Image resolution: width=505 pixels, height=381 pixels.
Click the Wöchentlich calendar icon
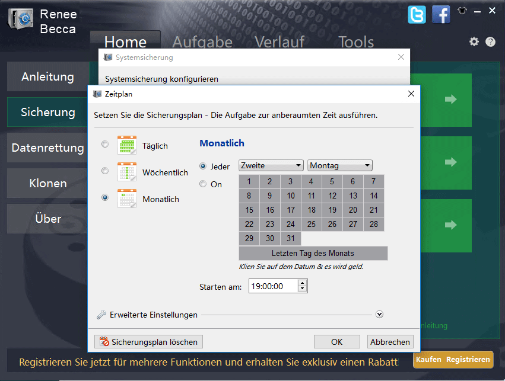click(127, 172)
